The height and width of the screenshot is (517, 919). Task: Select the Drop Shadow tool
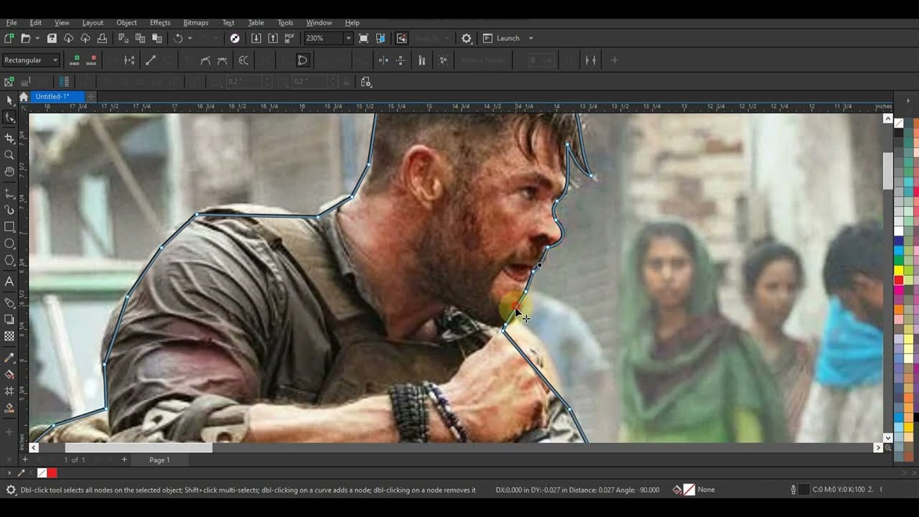(9, 319)
